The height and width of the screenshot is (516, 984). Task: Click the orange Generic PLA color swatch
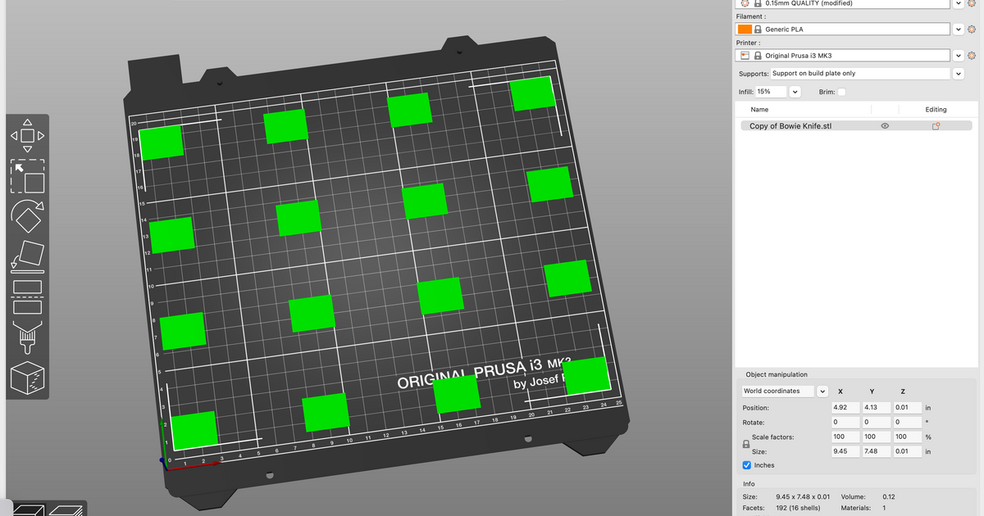click(x=745, y=29)
